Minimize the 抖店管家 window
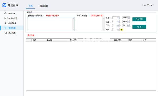158x96 pixels. pos(145,5)
